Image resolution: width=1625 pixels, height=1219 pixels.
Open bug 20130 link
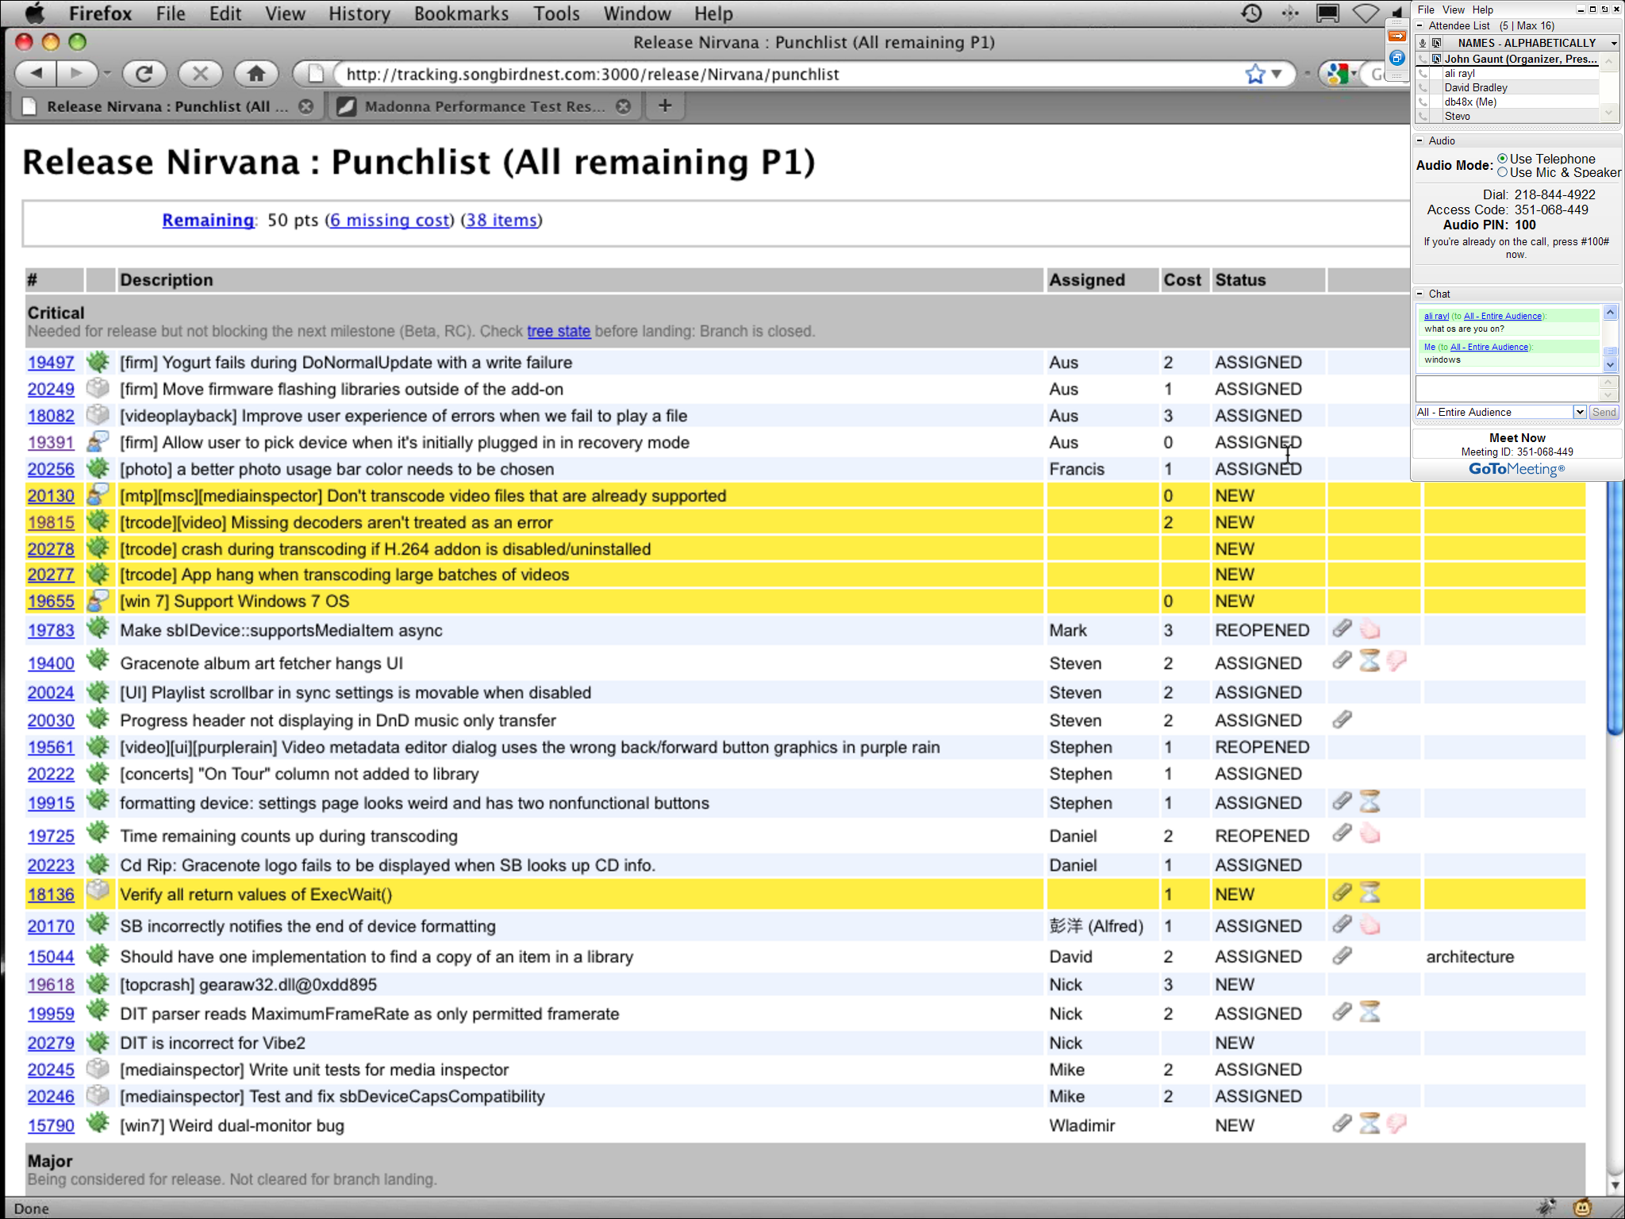[51, 495]
